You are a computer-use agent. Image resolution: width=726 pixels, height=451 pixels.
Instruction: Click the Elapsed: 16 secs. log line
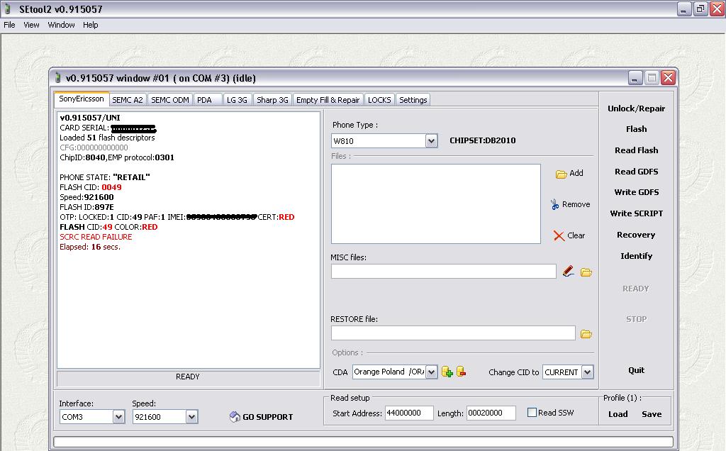point(90,247)
